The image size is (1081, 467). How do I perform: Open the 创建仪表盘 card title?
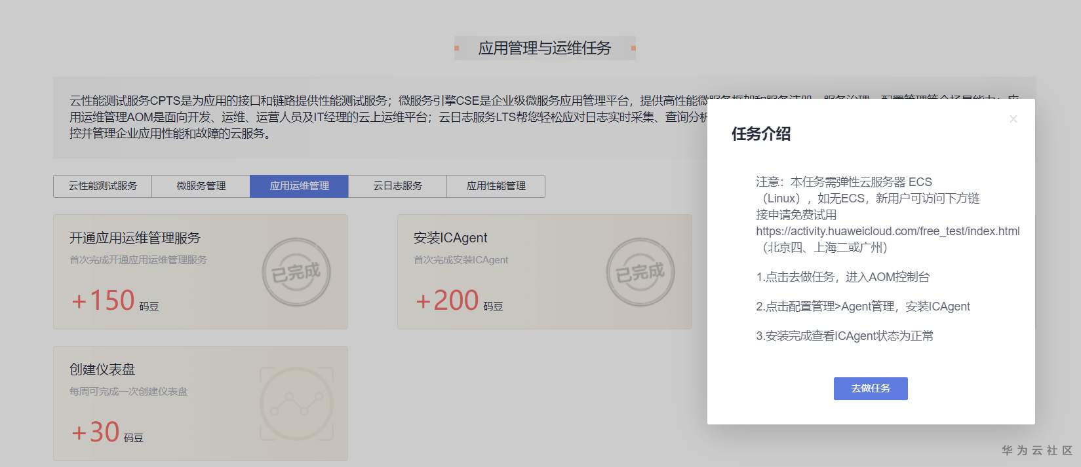click(x=102, y=369)
